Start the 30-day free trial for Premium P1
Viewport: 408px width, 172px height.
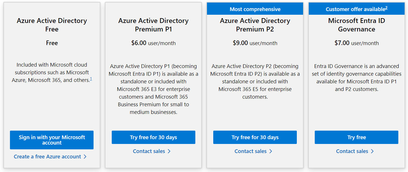pyautogui.click(x=154, y=137)
